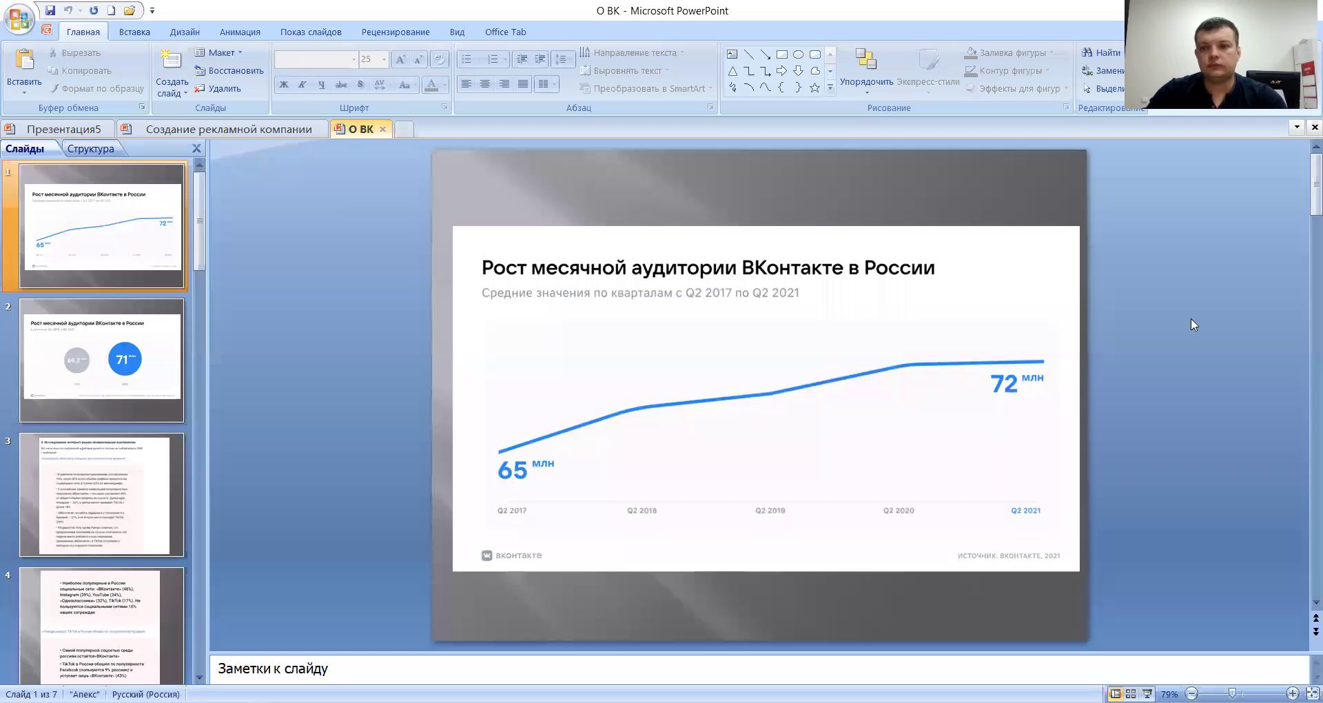Screen dimensions: 1323x703
Task: Select the Oval shape
Action: (798, 54)
